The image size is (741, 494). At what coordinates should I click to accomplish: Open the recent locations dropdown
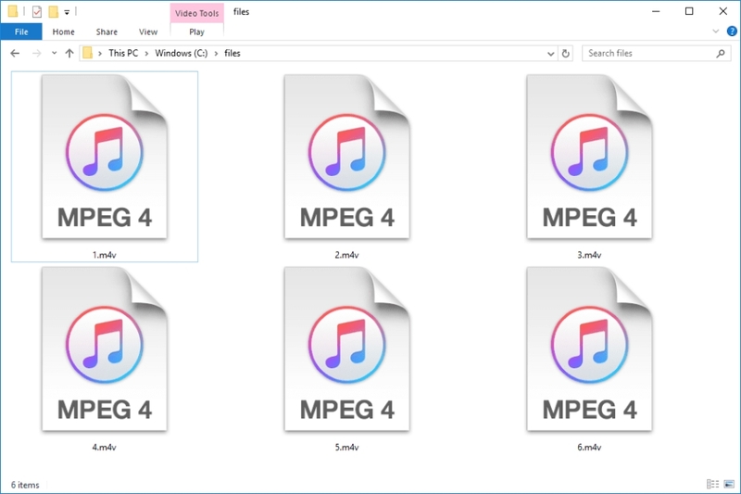[54, 53]
